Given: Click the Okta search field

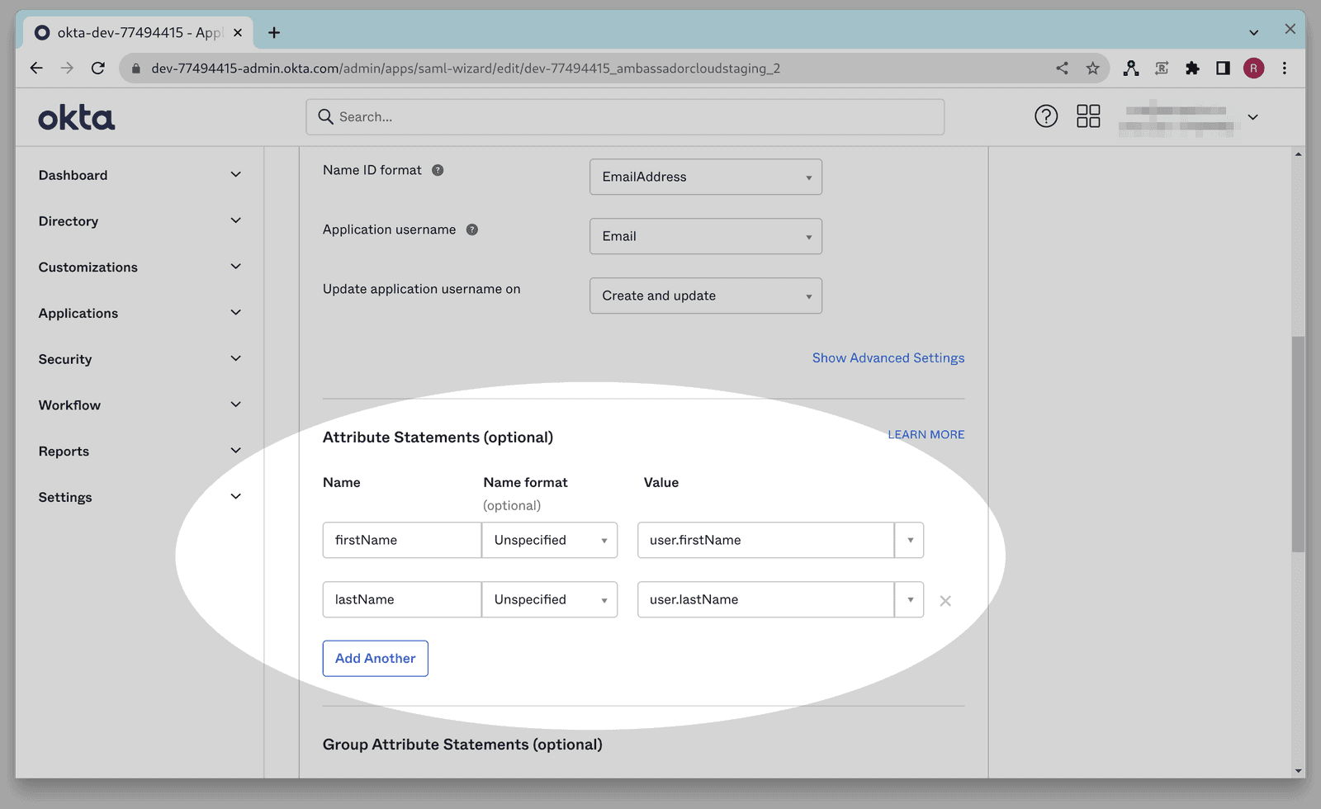Looking at the screenshot, I should 625,117.
